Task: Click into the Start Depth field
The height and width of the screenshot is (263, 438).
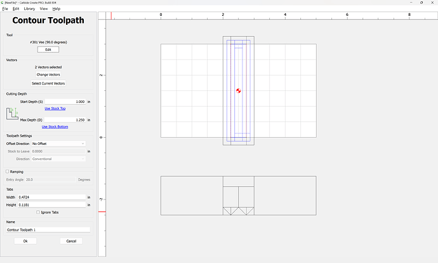Action: pos(65,102)
